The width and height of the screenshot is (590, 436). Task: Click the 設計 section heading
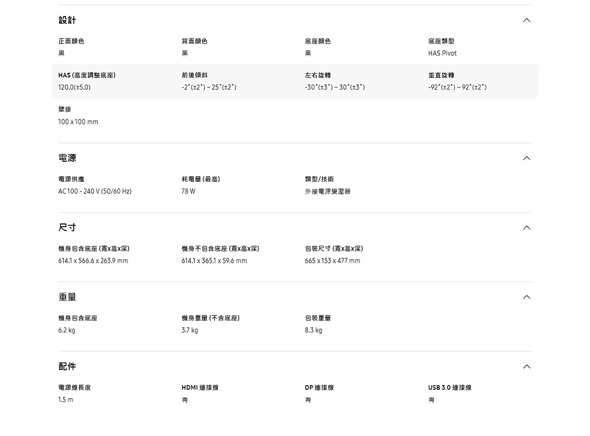[67, 20]
